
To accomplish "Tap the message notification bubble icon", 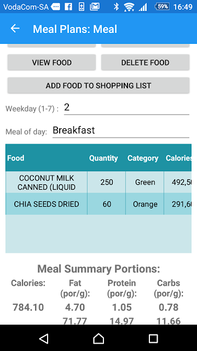I will point(55,7).
